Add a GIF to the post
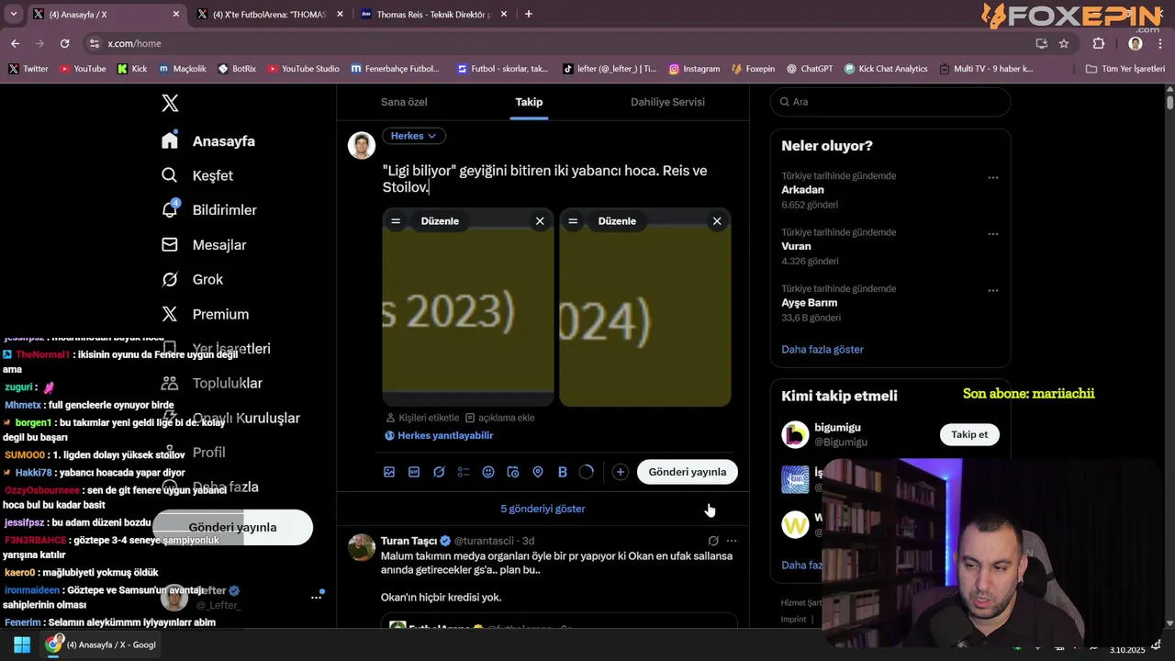 coord(414,472)
